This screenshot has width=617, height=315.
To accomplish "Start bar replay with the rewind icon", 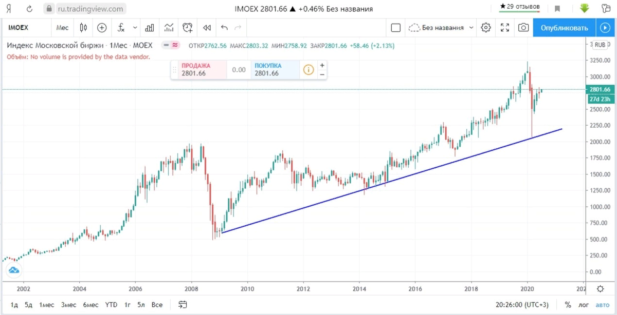I will 207,28.
